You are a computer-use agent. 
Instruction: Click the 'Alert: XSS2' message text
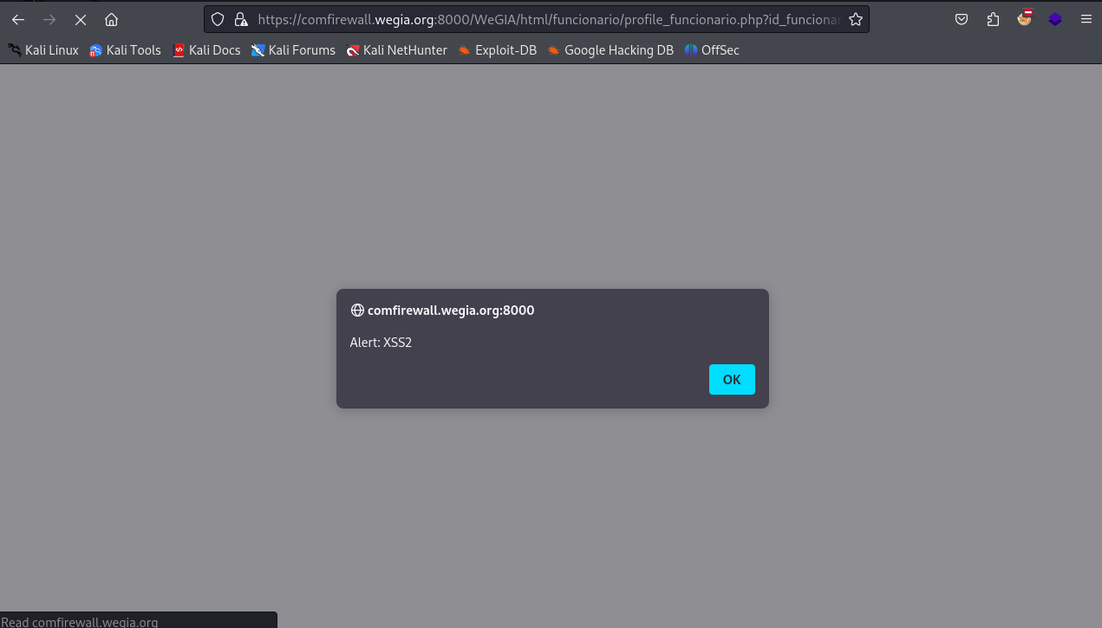coord(381,343)
